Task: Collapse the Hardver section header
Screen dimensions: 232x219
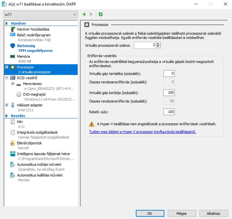Action: pos(6,24)
